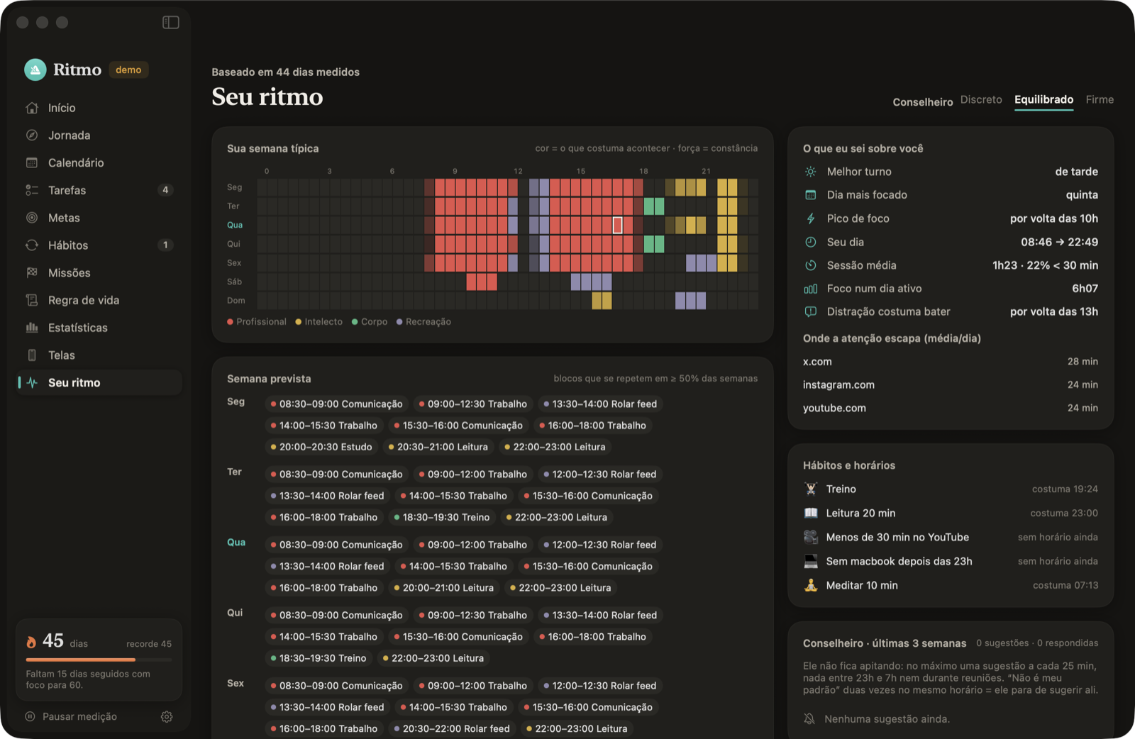Click the Metas target icon

pos(32,218)
